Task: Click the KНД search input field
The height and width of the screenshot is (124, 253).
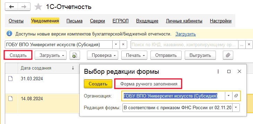Action: [184, 44]
